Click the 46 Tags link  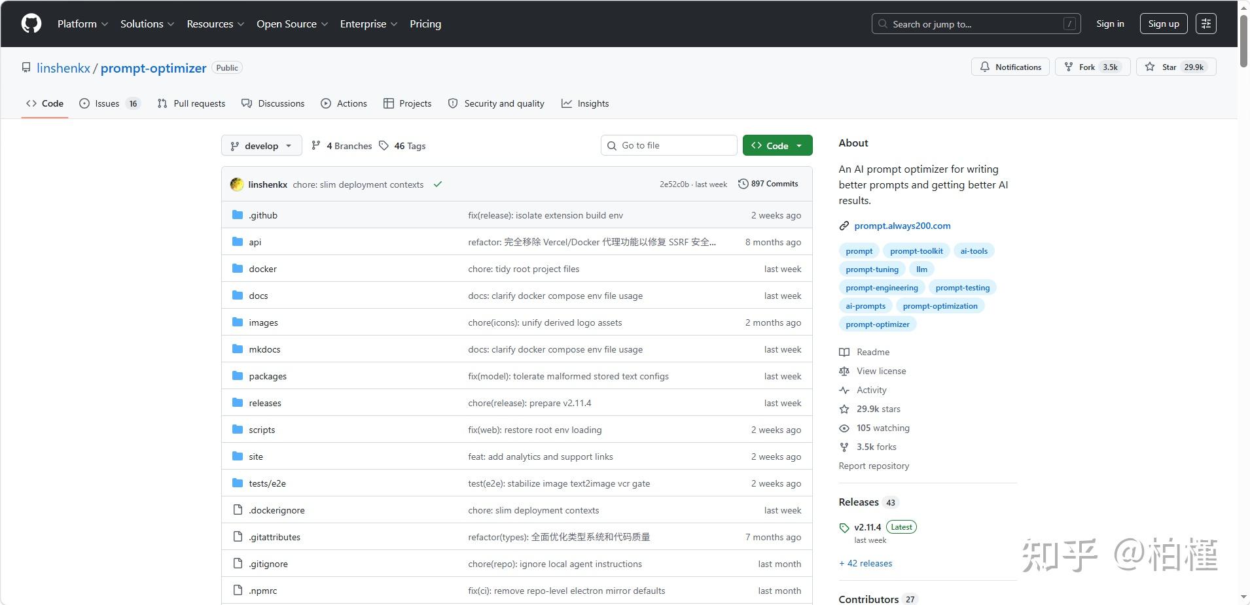tap(402, 146)
